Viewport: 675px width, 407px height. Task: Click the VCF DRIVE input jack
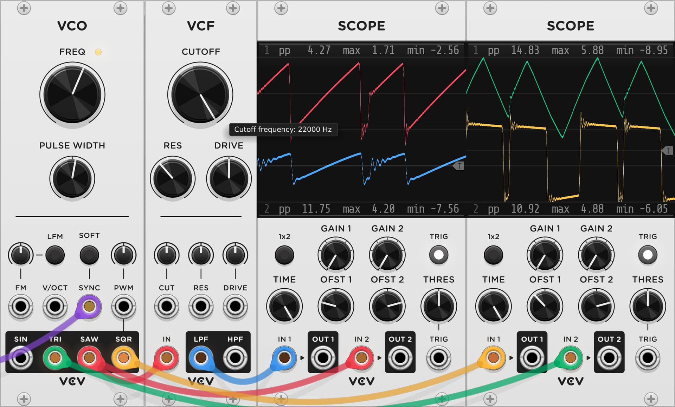click(235, 307)
